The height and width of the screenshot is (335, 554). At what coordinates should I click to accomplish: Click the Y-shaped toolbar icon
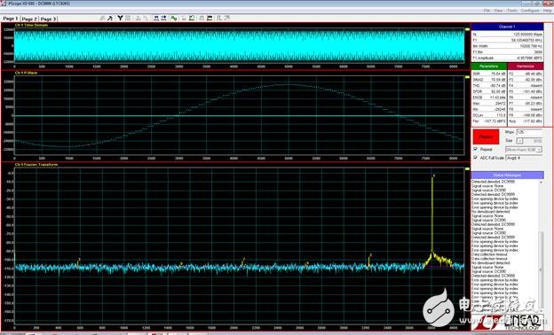tap(120, 18)
